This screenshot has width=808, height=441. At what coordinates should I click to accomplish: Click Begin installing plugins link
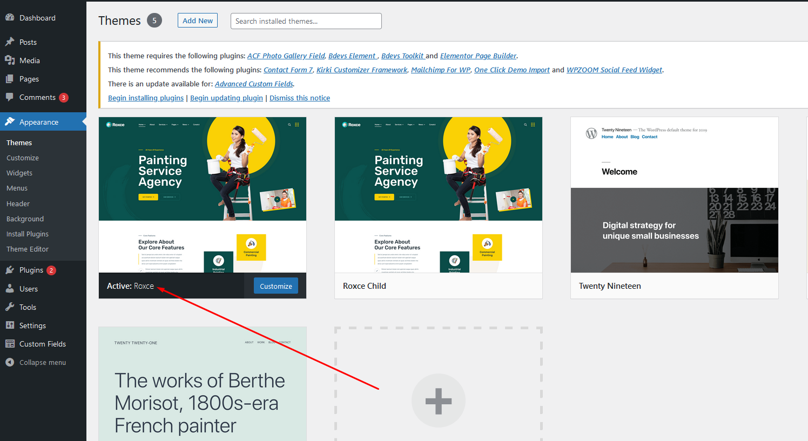coord(146,98)
